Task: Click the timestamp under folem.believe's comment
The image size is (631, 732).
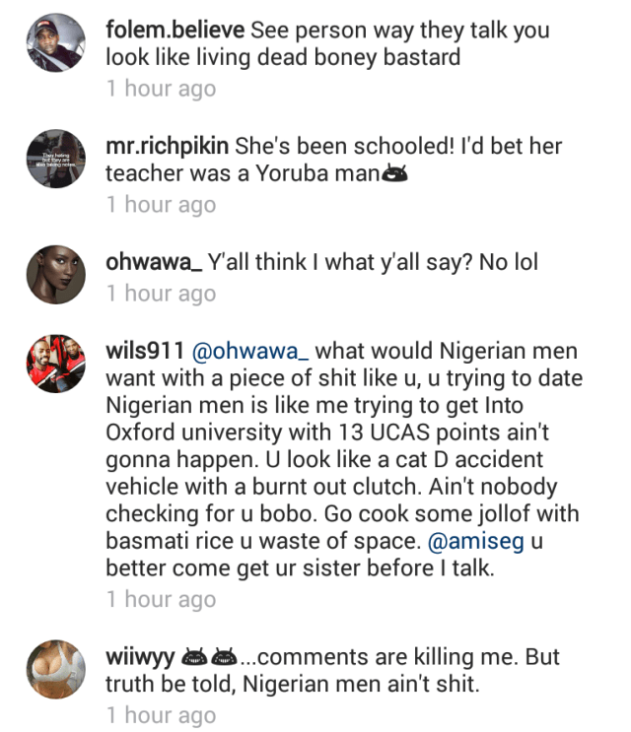Action: (x=161, y=89)
